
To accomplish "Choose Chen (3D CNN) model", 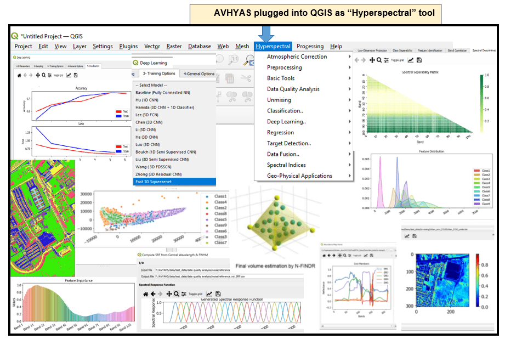I will point(174,122).
